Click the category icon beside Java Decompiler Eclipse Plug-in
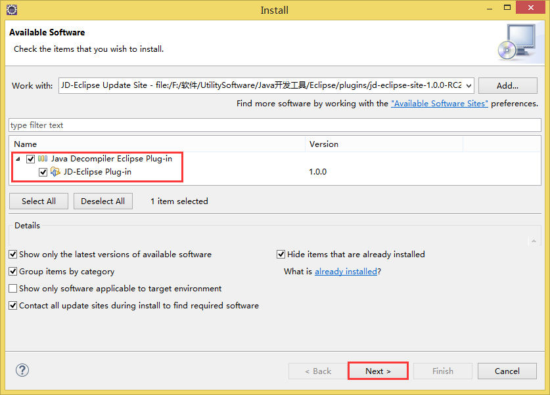The height and width of the screenshot is (395, 550). click(x=43, y=159)
